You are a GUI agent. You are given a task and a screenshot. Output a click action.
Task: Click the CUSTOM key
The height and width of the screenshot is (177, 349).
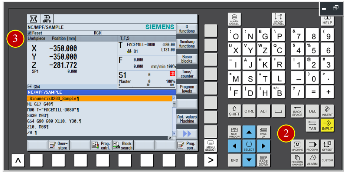pyautogui.click(x=327, y=160)
